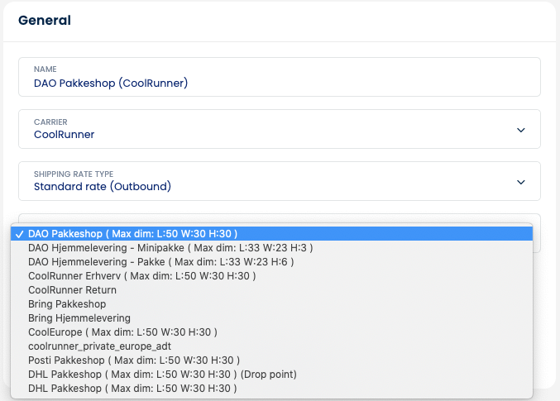Expand the Carrier dropdown chevron
The image size is (560, 401).
[x=520, y=130]
